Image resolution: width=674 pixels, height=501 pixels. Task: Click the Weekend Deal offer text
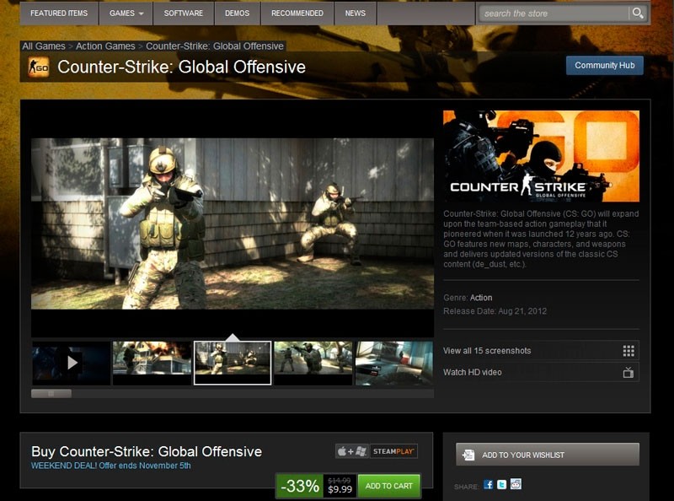coord(111,466)
